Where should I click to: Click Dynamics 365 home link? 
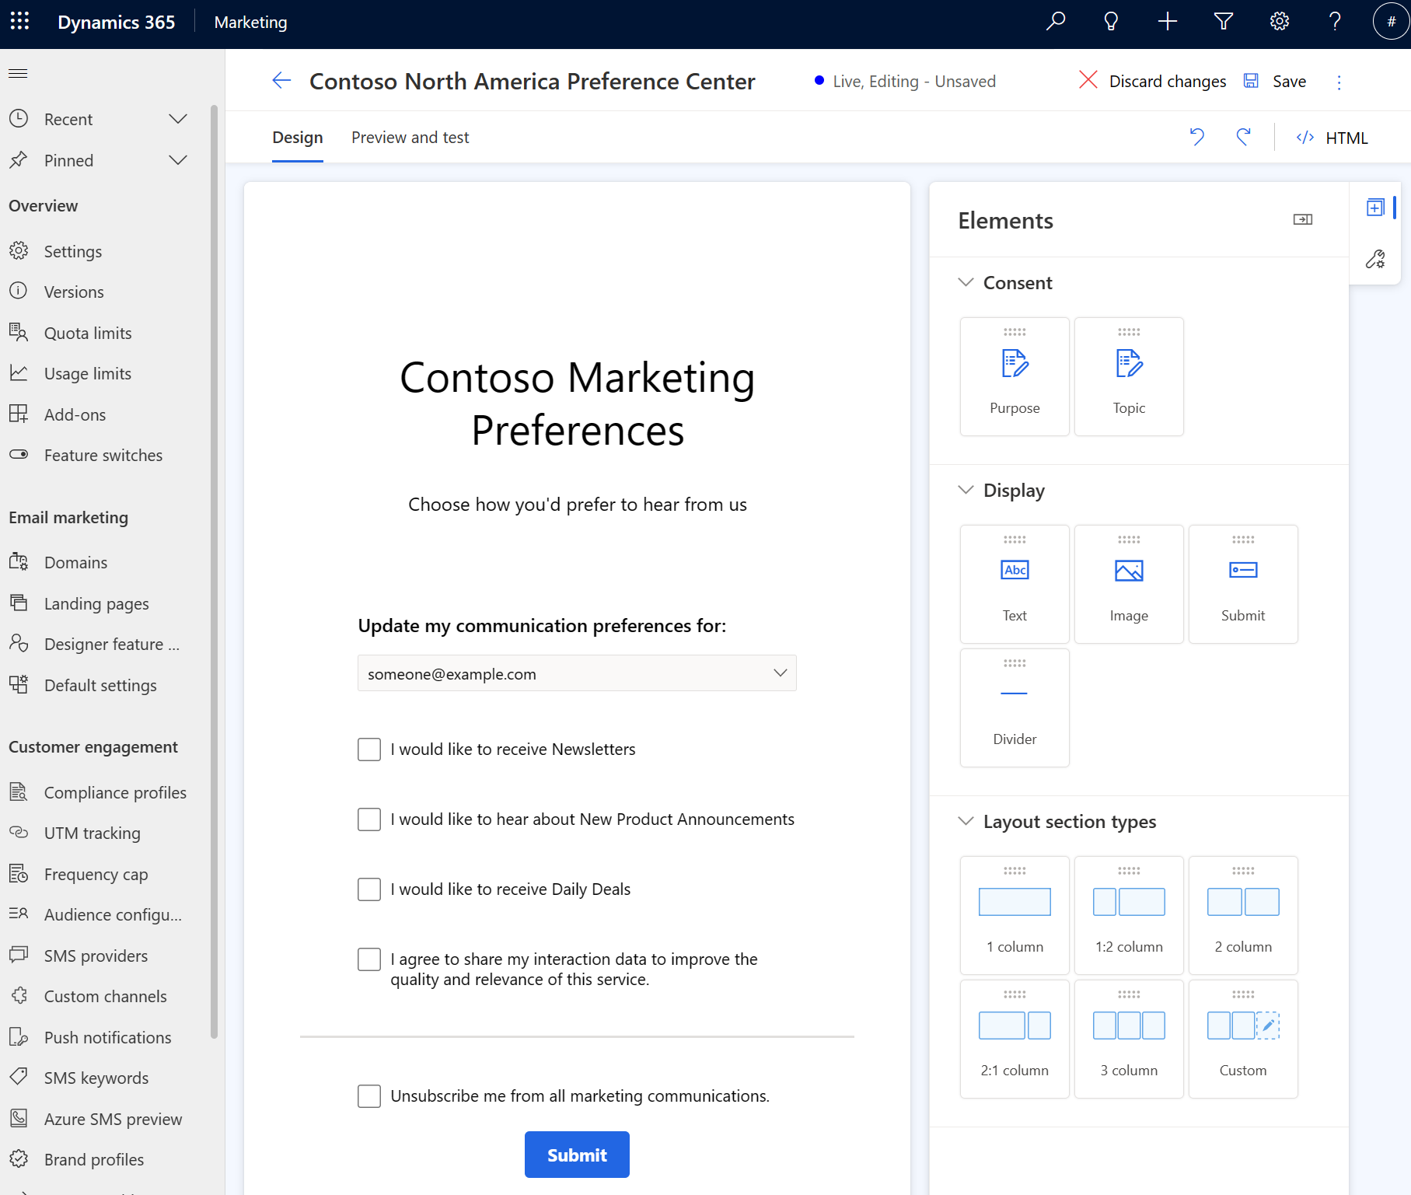[x=117, y=23]
